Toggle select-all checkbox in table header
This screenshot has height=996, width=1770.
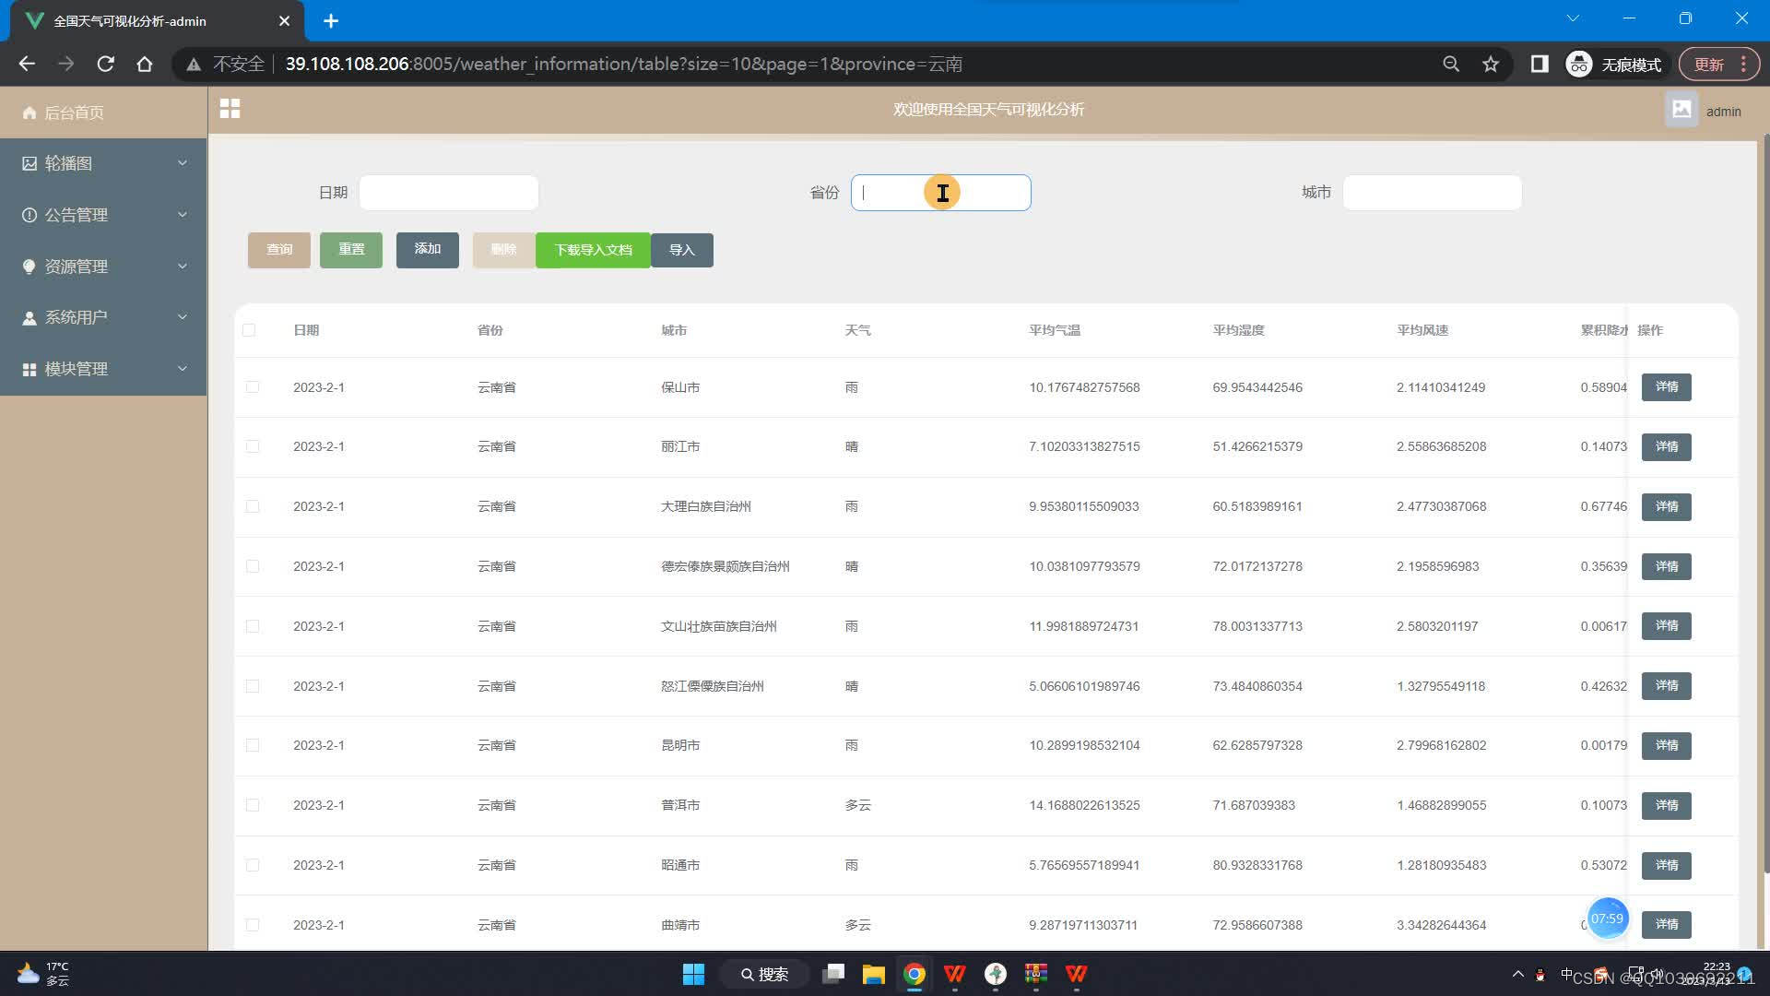[x=249, y=330]
